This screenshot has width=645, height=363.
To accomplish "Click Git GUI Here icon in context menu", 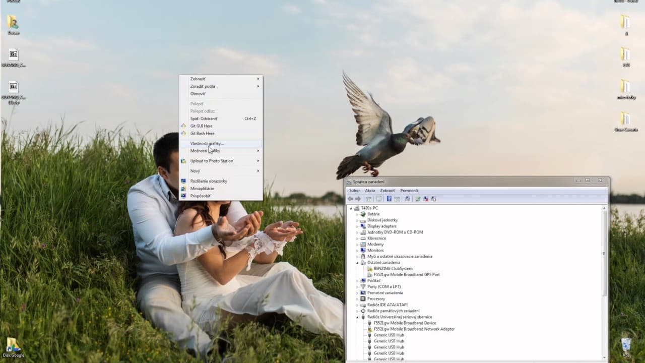I will [x=184, y=126].
